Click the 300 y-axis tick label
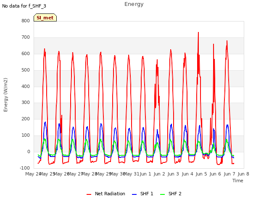The width and height of the screenshot is (269, 202). (x=26, y=103)
